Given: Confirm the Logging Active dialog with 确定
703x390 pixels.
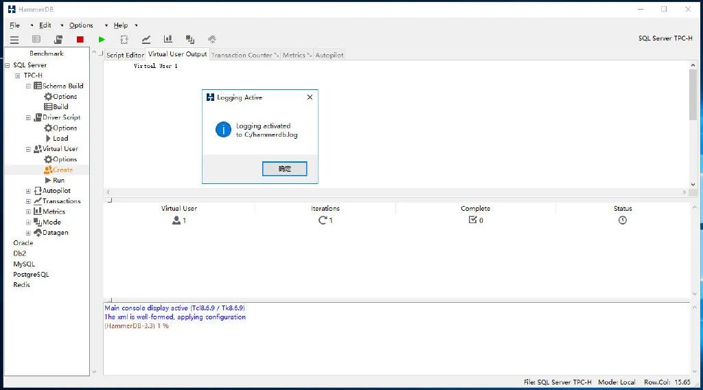Looking at the screenshot, I should 285,168.
